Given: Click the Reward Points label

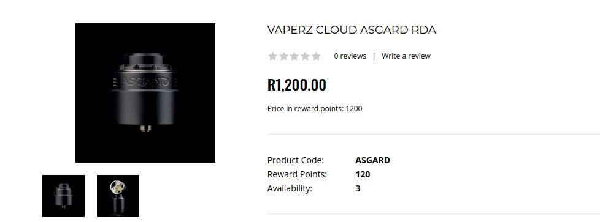Looking at the screenshot, I should coord(297,174).
